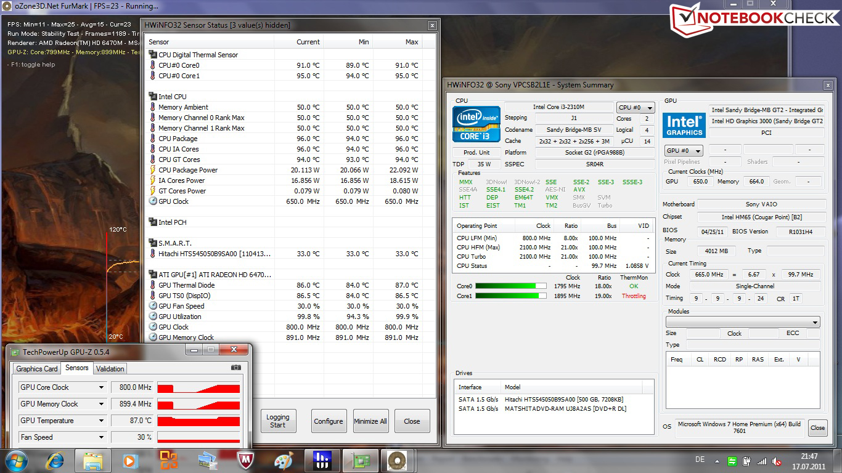
Task: Open the power plug battery tray icon
Action: [746, 461]
